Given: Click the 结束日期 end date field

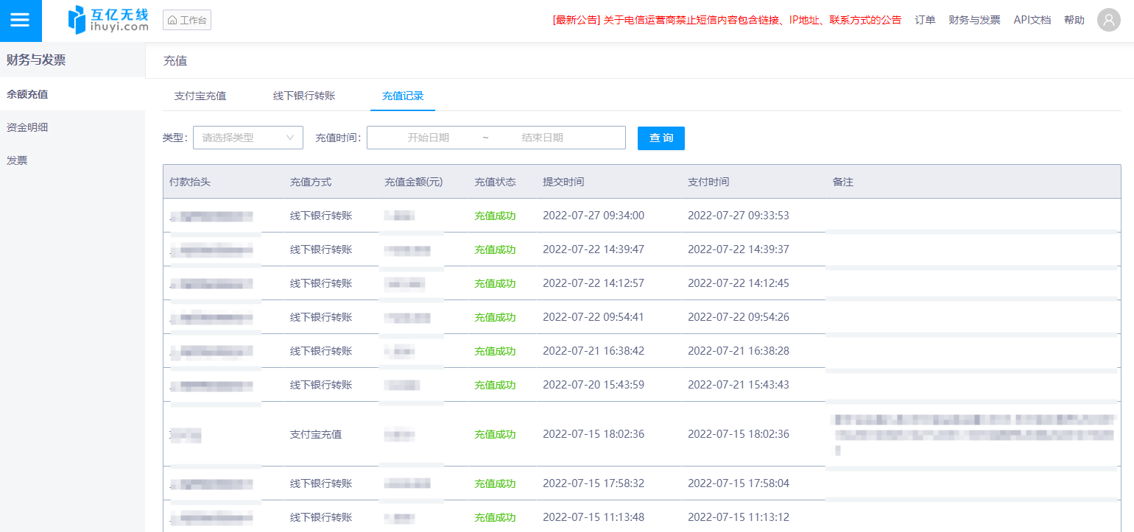Looking at the screenshot, I should point(542,138).
